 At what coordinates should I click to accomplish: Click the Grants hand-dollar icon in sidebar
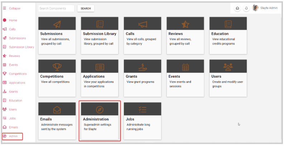(x=5, y=91)
